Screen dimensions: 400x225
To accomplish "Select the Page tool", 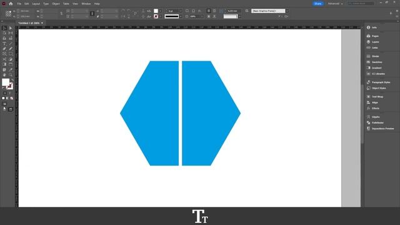I will point(4,33).
